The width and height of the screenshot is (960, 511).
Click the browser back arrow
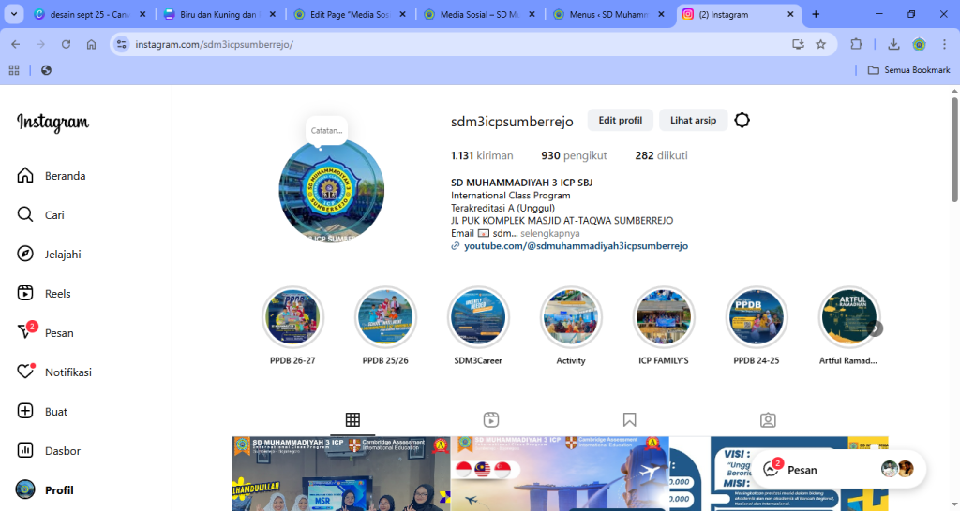16,44
